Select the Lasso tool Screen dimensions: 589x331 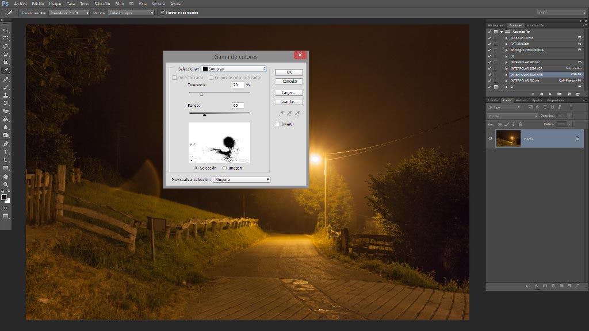tap(6, 46)
